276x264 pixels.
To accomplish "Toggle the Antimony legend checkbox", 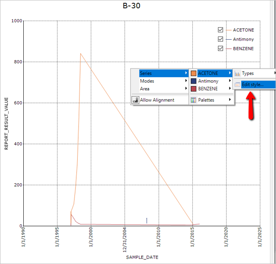I will click(x=221, y=39).
